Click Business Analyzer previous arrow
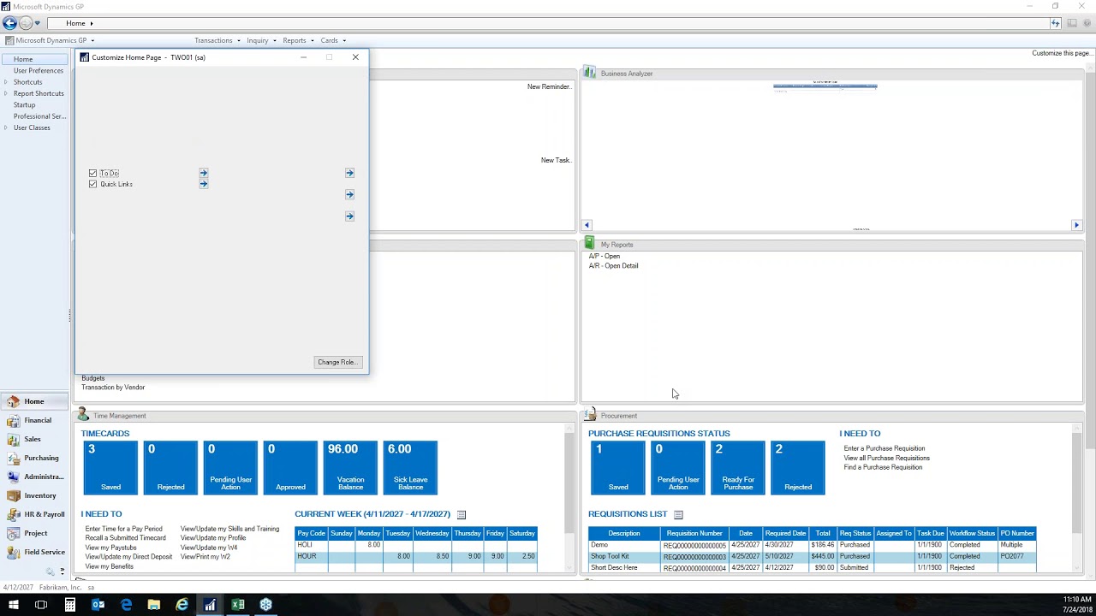The width and height of the screenshot is (1096, 616). (x=587, y=225)
